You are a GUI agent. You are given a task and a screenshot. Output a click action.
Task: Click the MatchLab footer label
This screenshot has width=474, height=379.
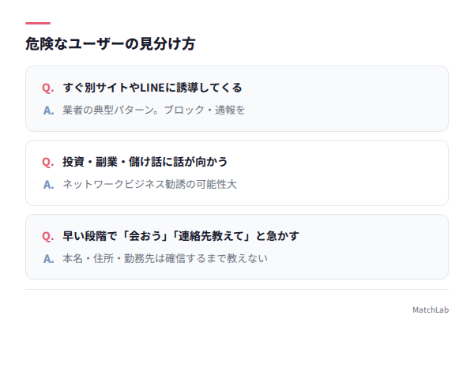tap(431, 310)
